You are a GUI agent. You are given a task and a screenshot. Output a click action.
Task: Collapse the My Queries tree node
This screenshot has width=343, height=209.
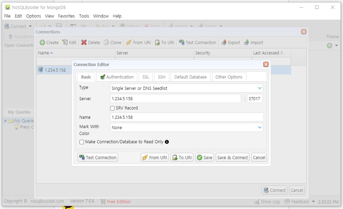5,121
